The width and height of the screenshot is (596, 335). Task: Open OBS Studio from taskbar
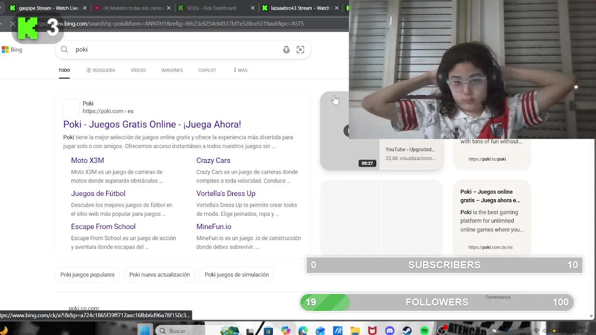tap(442, 331)
